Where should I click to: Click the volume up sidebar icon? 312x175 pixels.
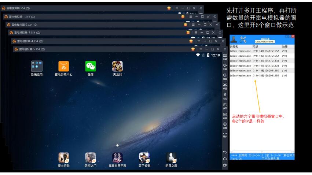[225, 66]
